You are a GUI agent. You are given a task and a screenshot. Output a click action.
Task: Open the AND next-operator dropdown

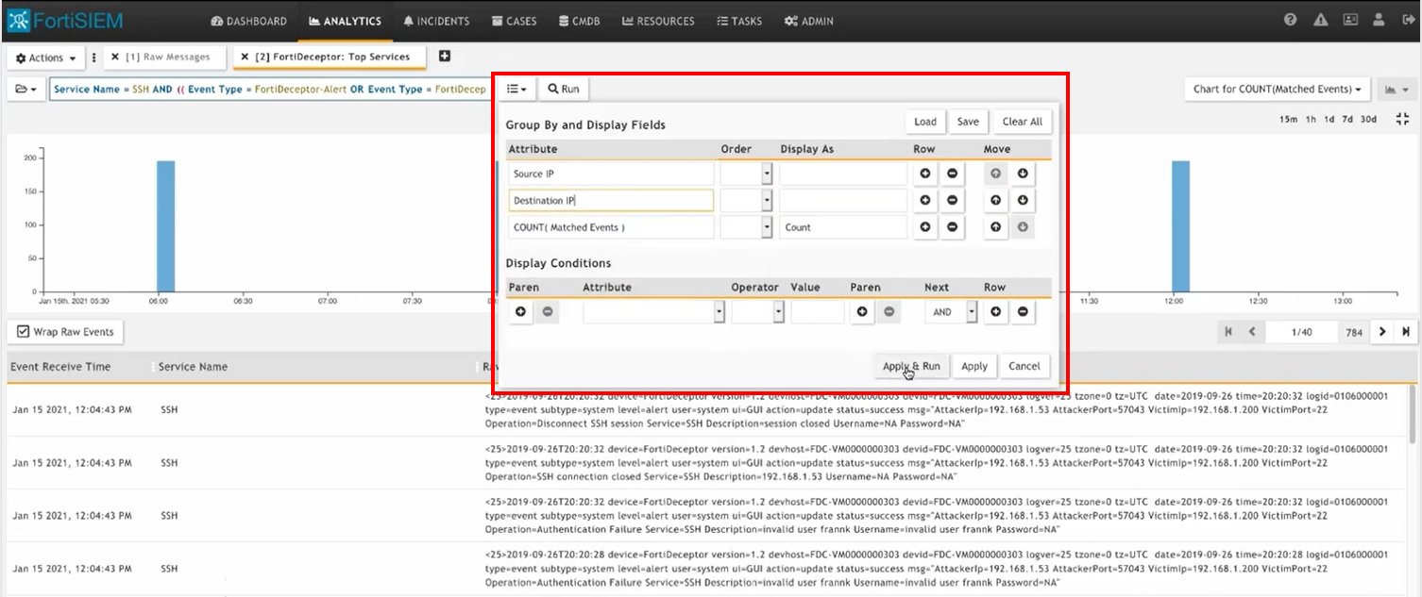tap(971, 312)
